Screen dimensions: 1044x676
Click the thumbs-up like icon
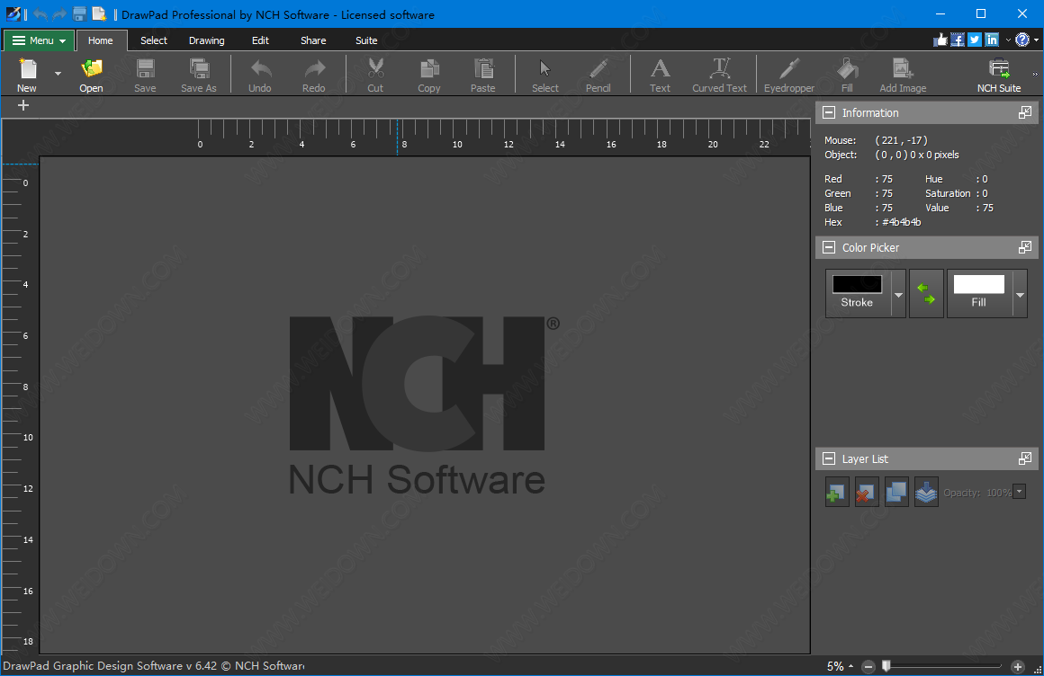coord(940,40)
